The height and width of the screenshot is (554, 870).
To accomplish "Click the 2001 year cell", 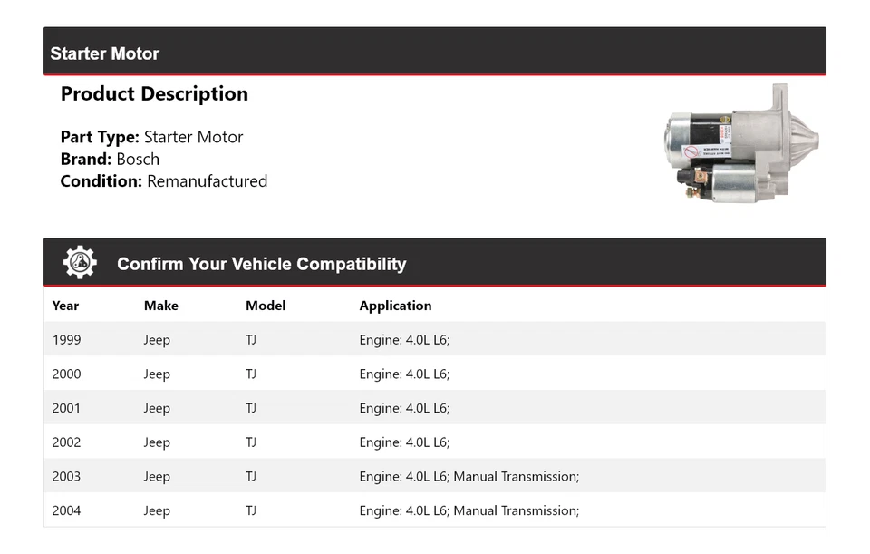I will (66, 408).
